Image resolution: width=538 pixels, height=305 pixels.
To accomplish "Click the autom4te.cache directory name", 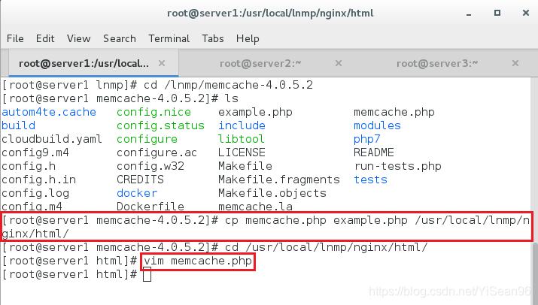I will pyautogui.click(x=49, y=112).
